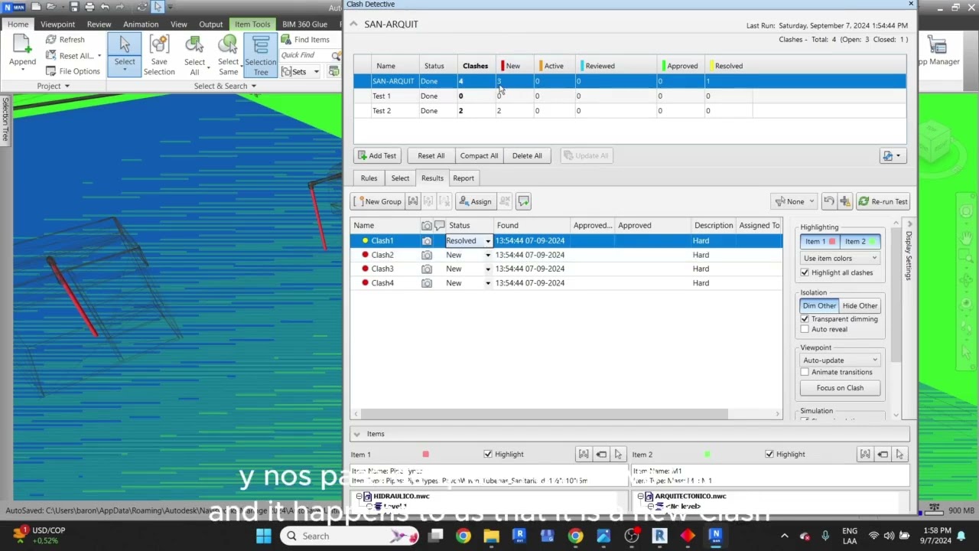The width and height of the screenshot is (979, 551).
Task: Switch to the Select tab in Clash Detective
Action: point(400,178)
